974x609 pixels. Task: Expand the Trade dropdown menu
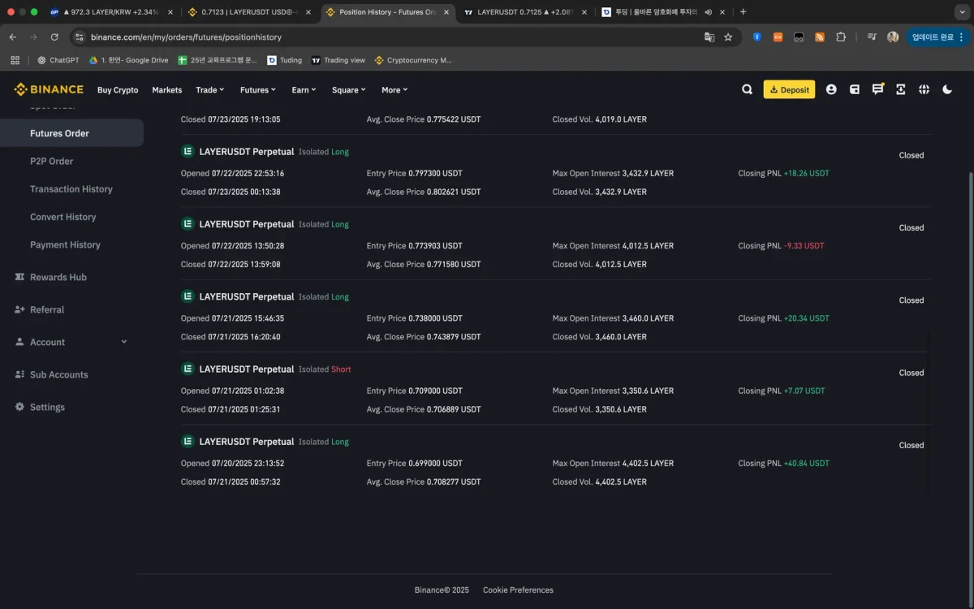coord(210,89)
